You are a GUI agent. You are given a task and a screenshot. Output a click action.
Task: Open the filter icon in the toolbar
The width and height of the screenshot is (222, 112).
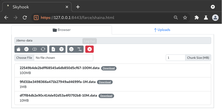point(62,49)
